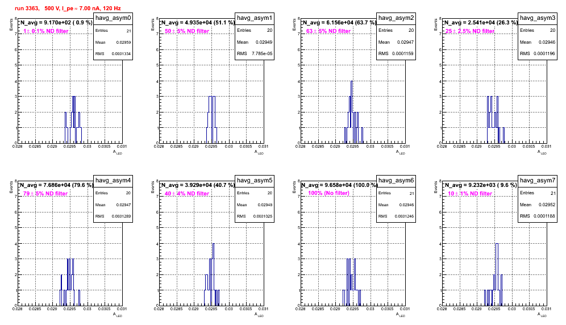Click the N_avg = 4.935e+04 label
Image resolution: width=566 pixels, height=325 pixels.
pos(197,23)
